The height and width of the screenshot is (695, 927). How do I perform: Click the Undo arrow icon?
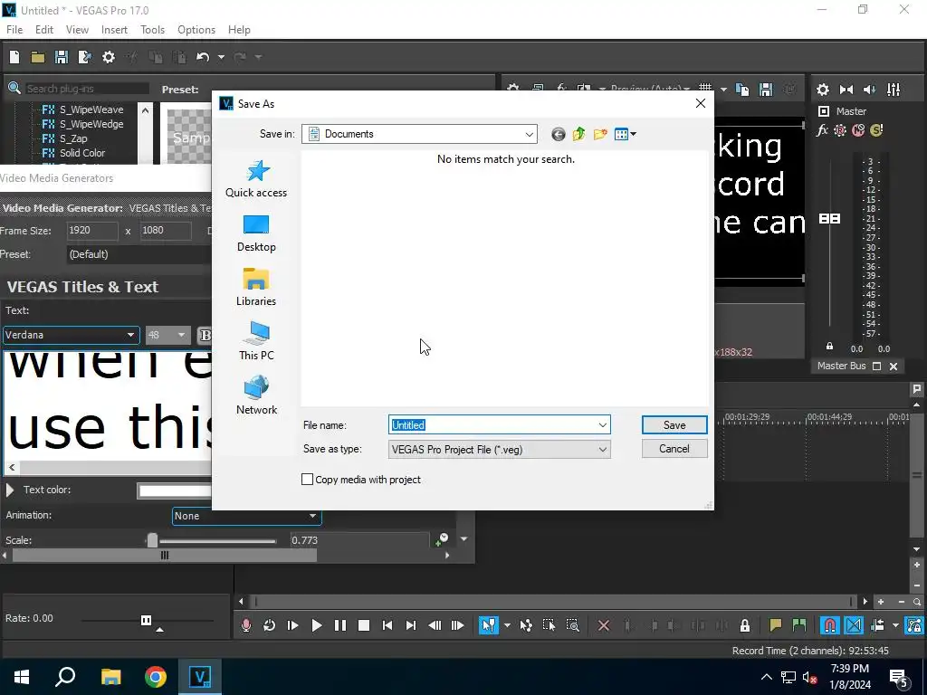[203, 57]
